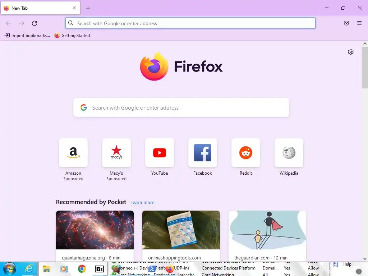The height and width of the screenshot is (276, 368).
Task: Click the Recommended by Pocket heading
Action: point(91,202)
